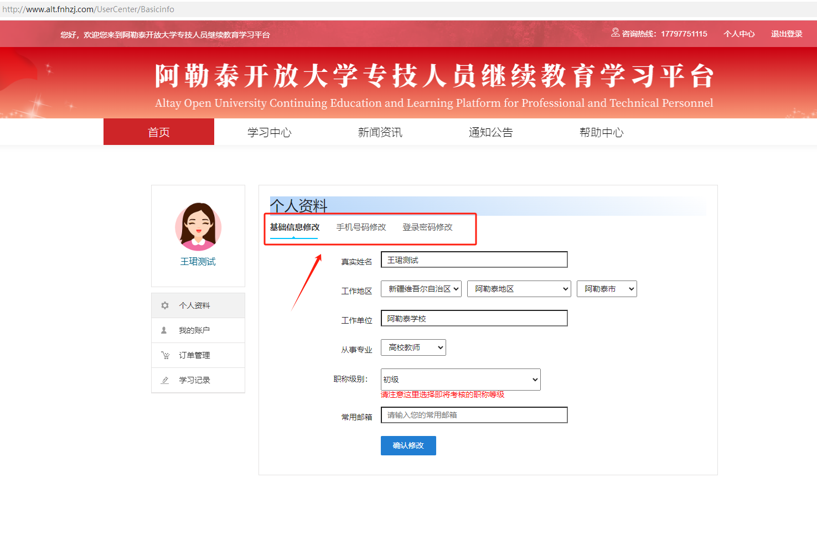The image size is (817, 540).
Task: Switch to the 手机号码修改 tab
Action: (x=361, y=227)
